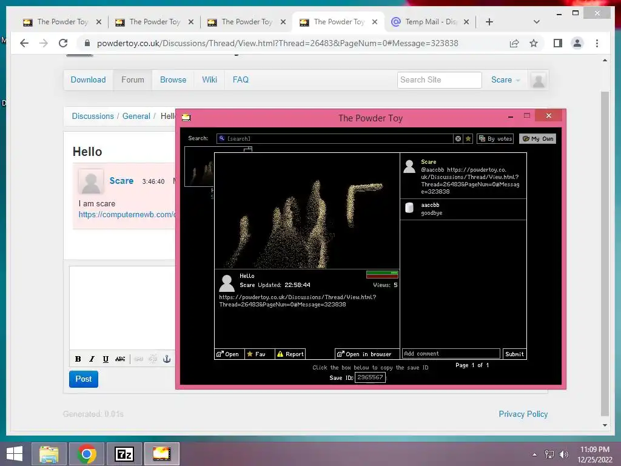Viewport: 621px width, 466px height.
Task: Follow the Discussions breadcrumb link
Action: [93, 116]
